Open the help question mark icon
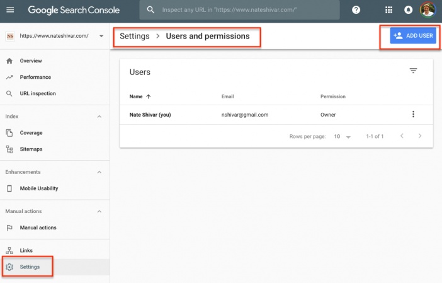 pos(356,10)
